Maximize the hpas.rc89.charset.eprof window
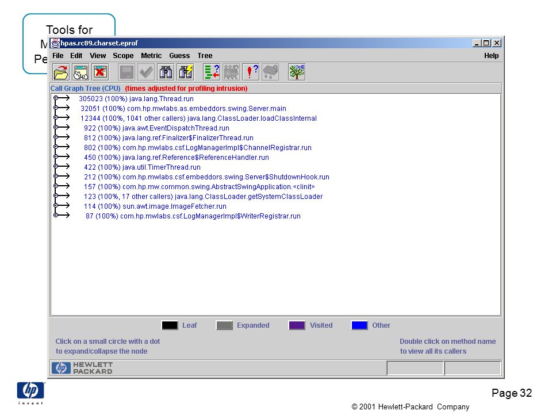 click(486, 43)
